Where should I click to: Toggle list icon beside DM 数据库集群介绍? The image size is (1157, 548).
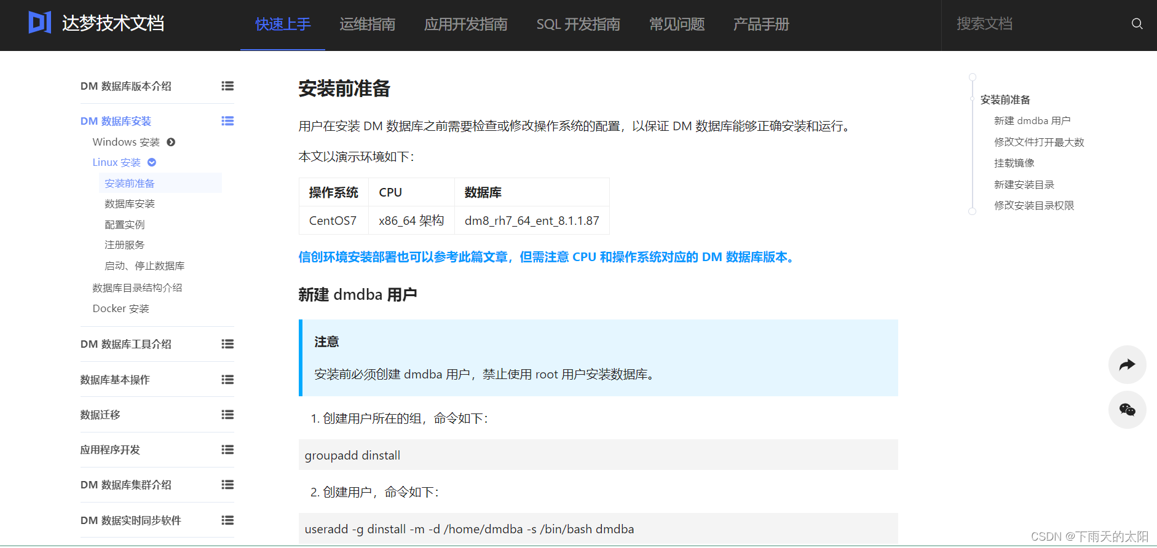pos(227,485)
